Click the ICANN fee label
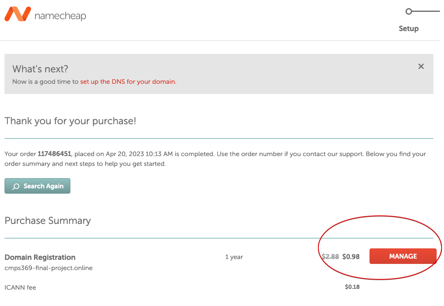The image size is (444, 306). click(20, 287)
